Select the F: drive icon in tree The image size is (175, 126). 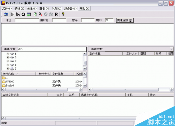(x=12, y=54)
